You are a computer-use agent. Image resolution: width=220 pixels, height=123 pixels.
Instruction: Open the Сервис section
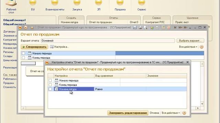(142, 5)
